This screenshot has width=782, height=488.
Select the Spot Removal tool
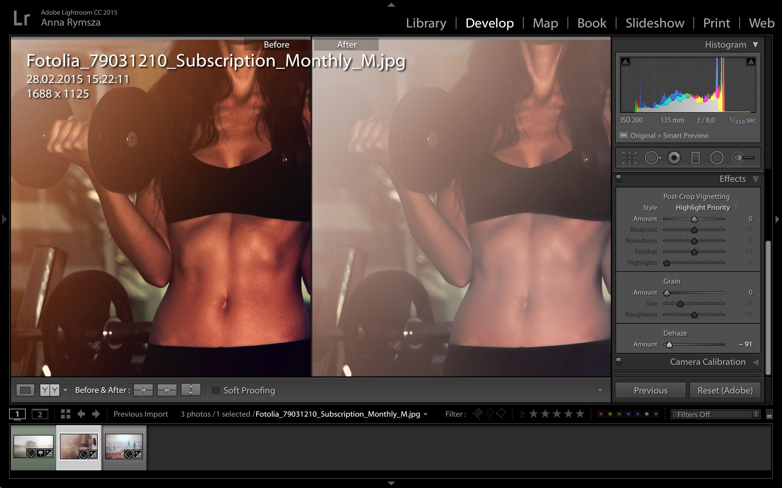click(652, 158)
